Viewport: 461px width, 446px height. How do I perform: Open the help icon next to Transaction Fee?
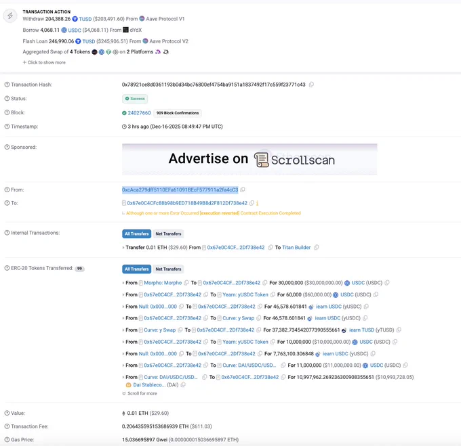click(x=7, y=426)
